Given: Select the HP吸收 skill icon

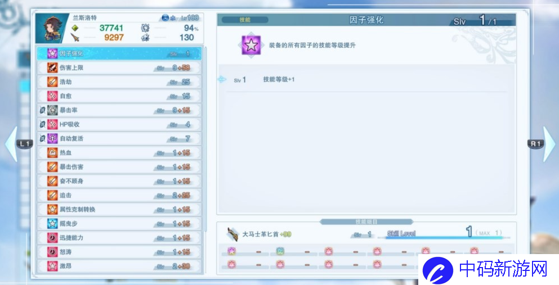Looking at the screenshot, I should 52,125.
